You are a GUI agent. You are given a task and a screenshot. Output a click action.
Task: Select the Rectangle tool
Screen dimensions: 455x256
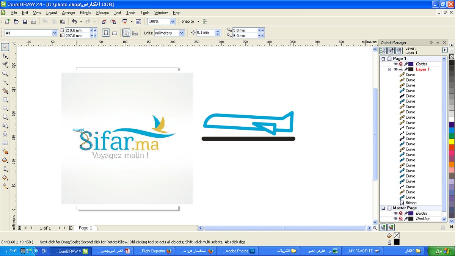click(5, 99)
